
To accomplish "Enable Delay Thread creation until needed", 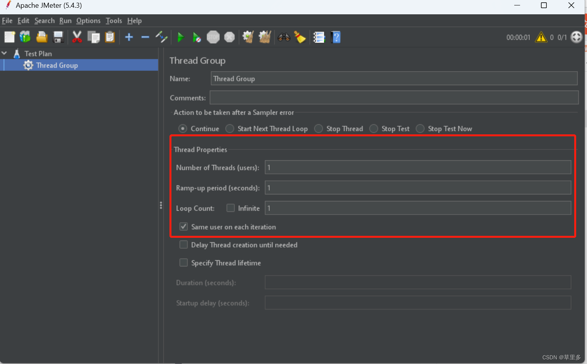I will [184, 245].
